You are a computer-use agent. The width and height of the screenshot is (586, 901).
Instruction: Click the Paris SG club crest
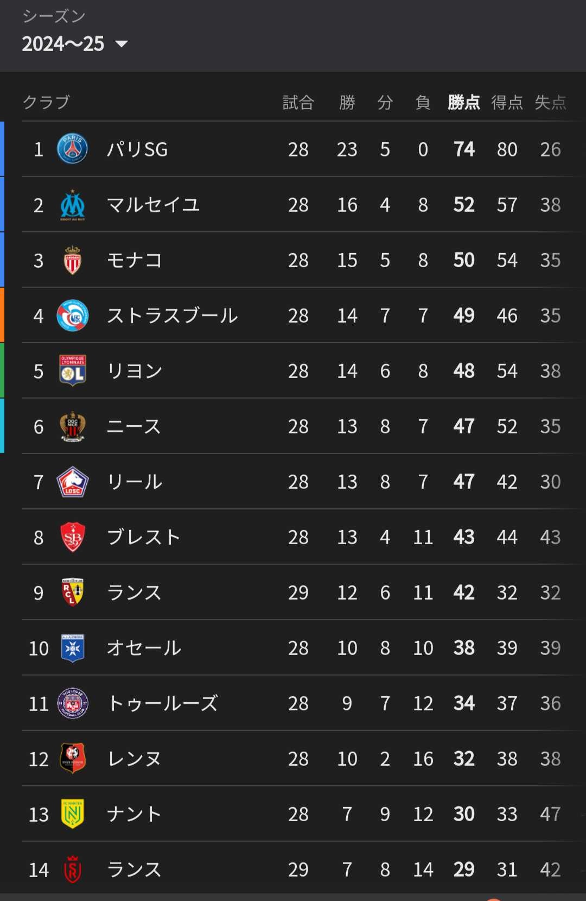click(x=73, y=149)
